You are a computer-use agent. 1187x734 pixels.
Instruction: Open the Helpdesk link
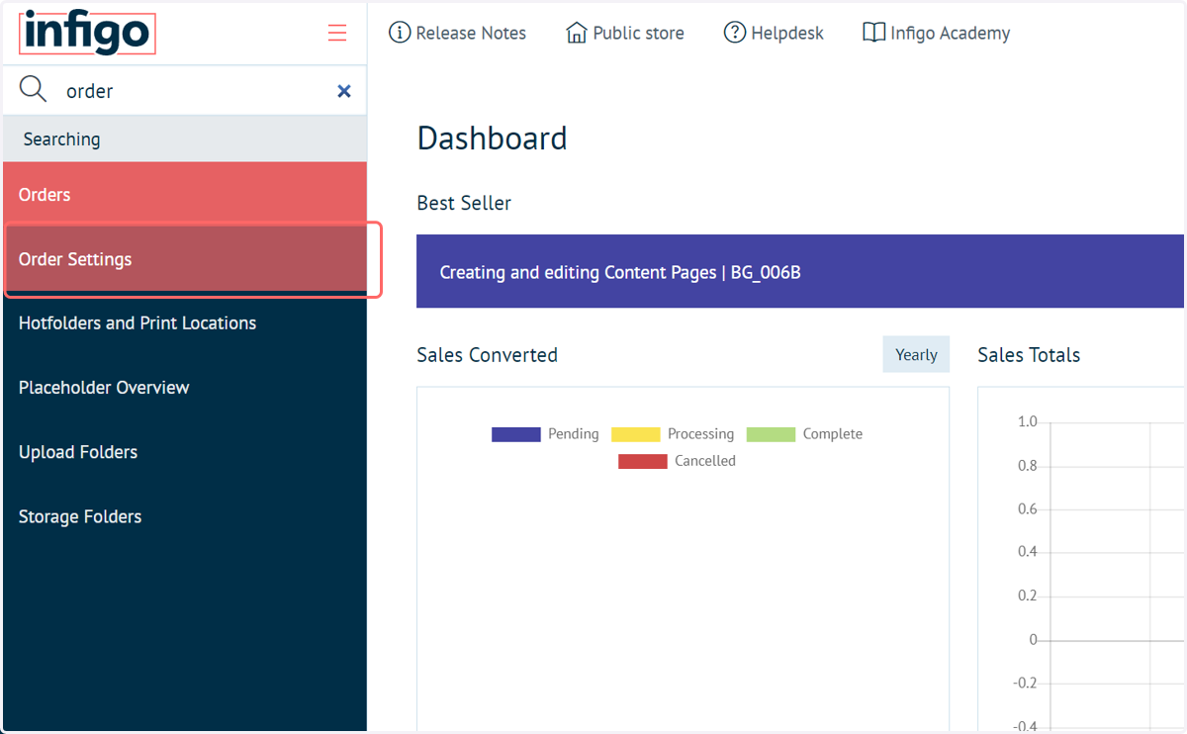click(x=787, y=34)
